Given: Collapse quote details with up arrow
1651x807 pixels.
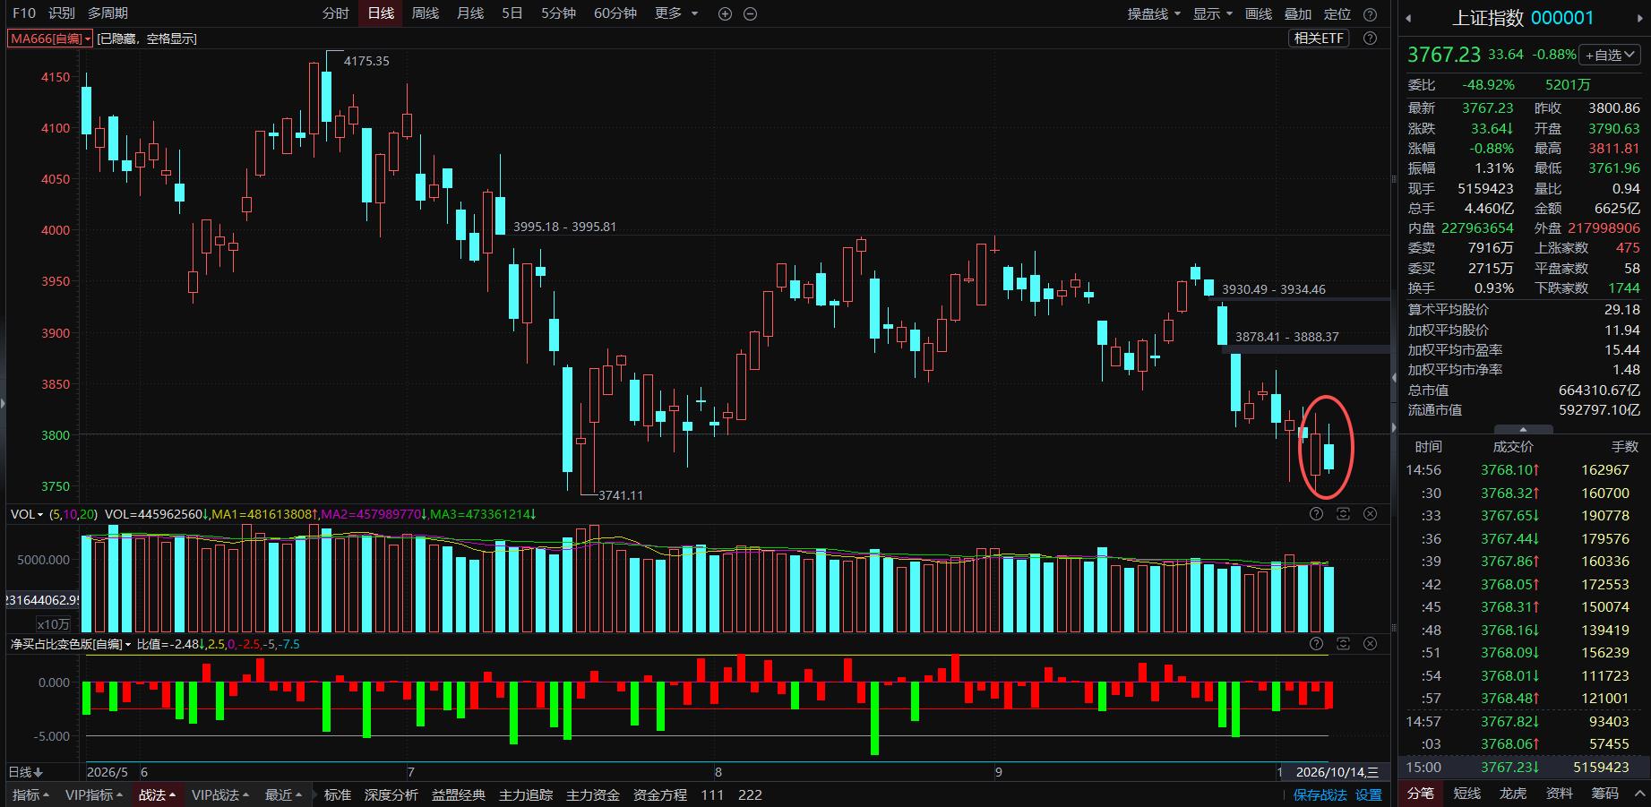Looking at the screenshot, I should (1523, 430).
